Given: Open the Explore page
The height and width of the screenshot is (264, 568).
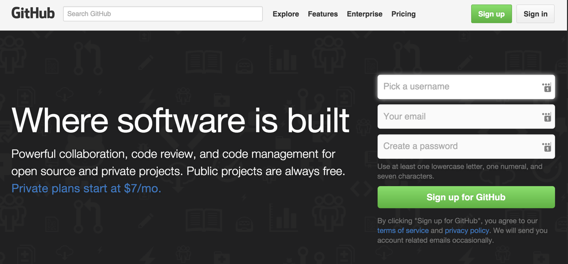Looking at the screenshot, I should coord(286,14).
